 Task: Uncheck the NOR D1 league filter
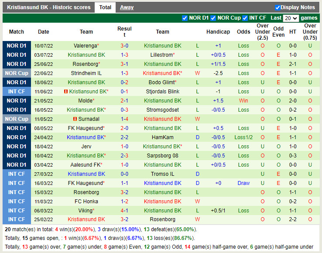click(x=185, y=18)
